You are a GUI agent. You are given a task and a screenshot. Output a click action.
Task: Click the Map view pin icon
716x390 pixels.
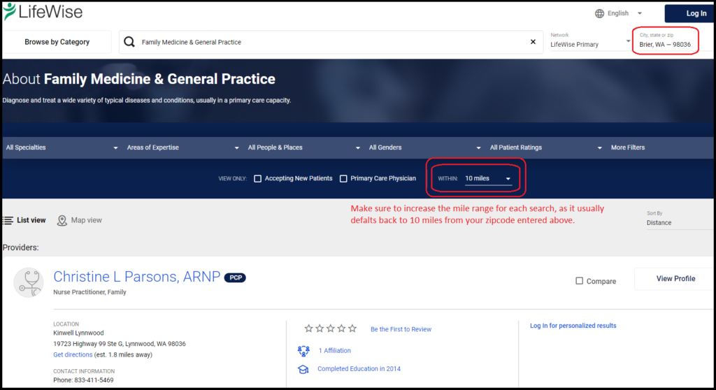pyautogui.click(x=62, y=221)
